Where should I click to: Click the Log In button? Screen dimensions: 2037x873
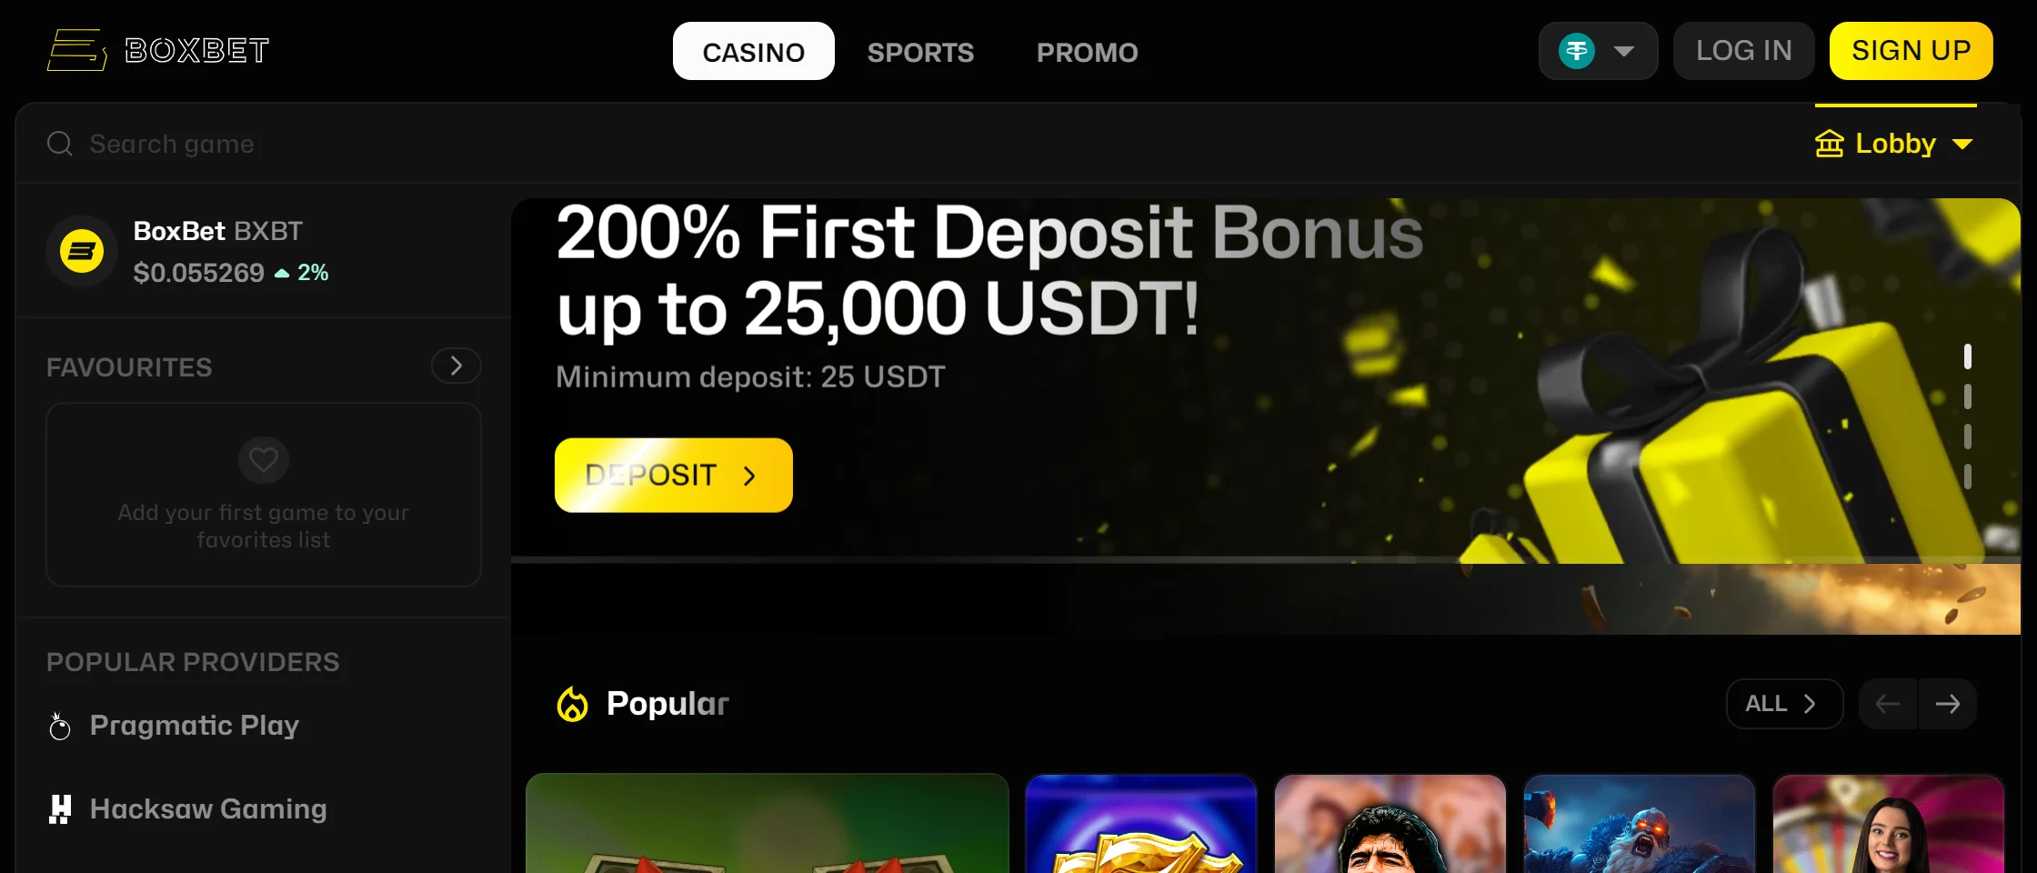click(1744, 51)
